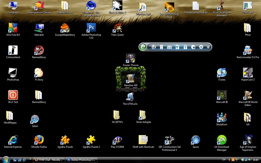Open Shelf with Shortcuts
This screenshot has height=163, width=261.
click(x=143, y=142)
